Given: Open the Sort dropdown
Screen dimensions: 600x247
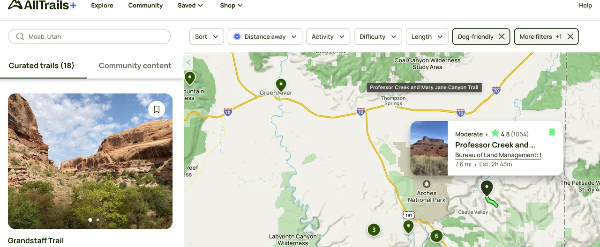Looking at the screenshot, I should tap(207, 36).
